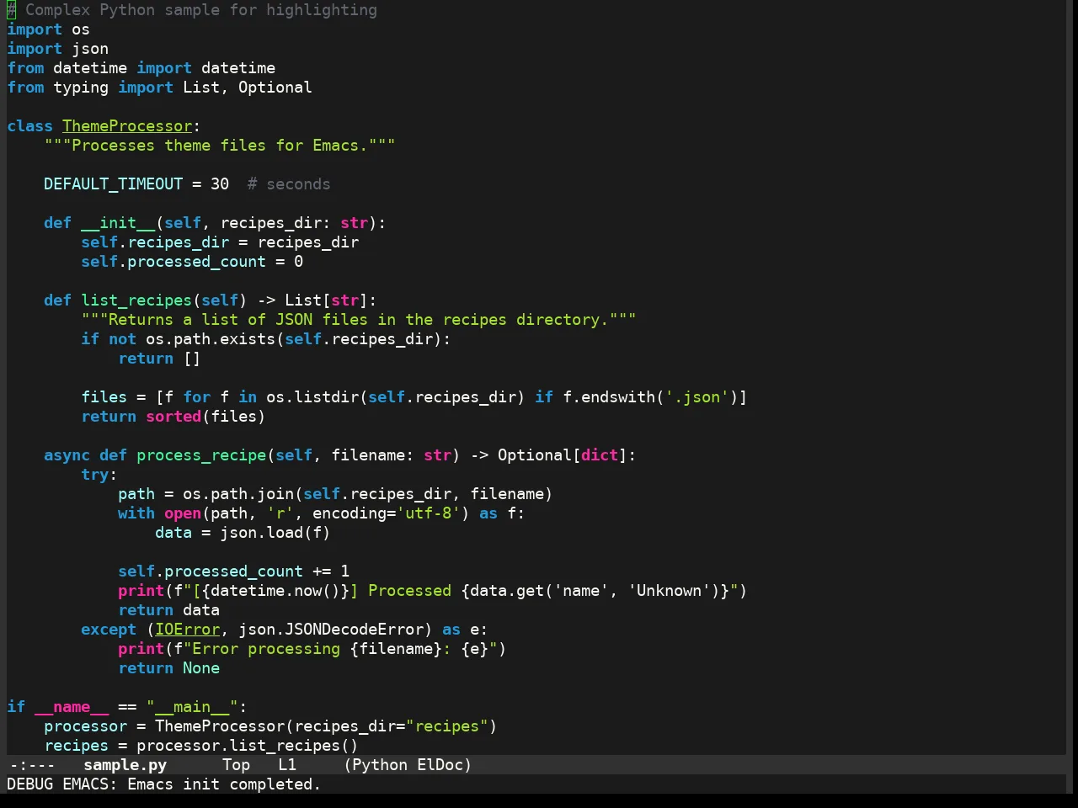Click the process_recipe function name
This screenshot has width=1078, height=808.
201,455
